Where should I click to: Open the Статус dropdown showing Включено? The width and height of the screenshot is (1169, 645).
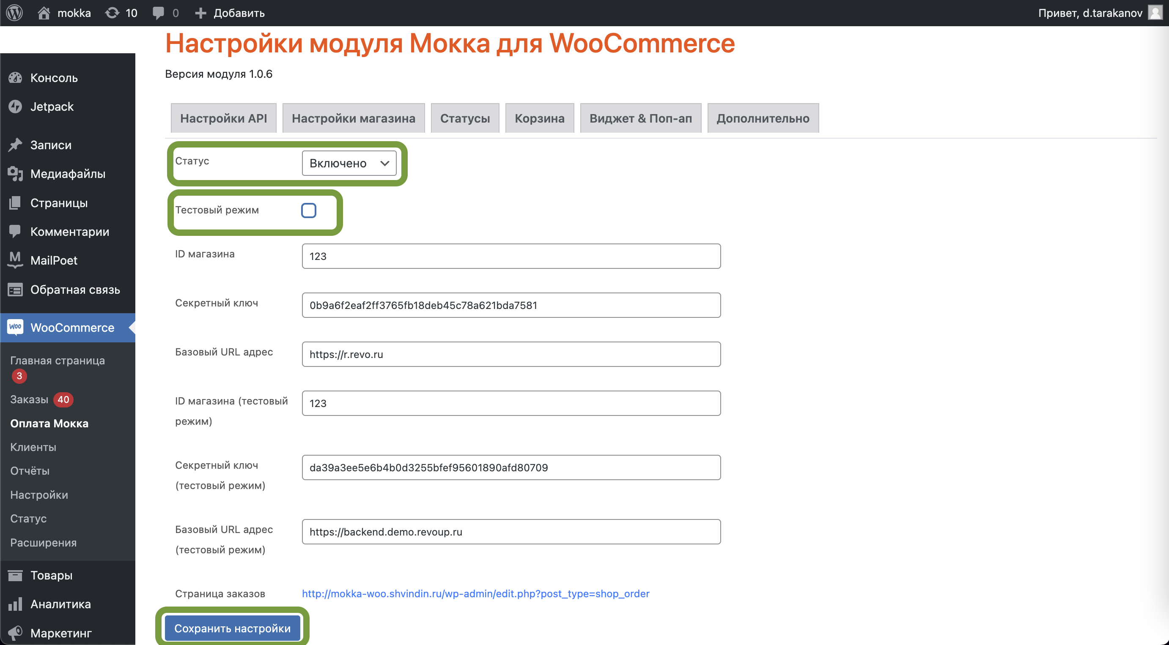click(349, 163)
